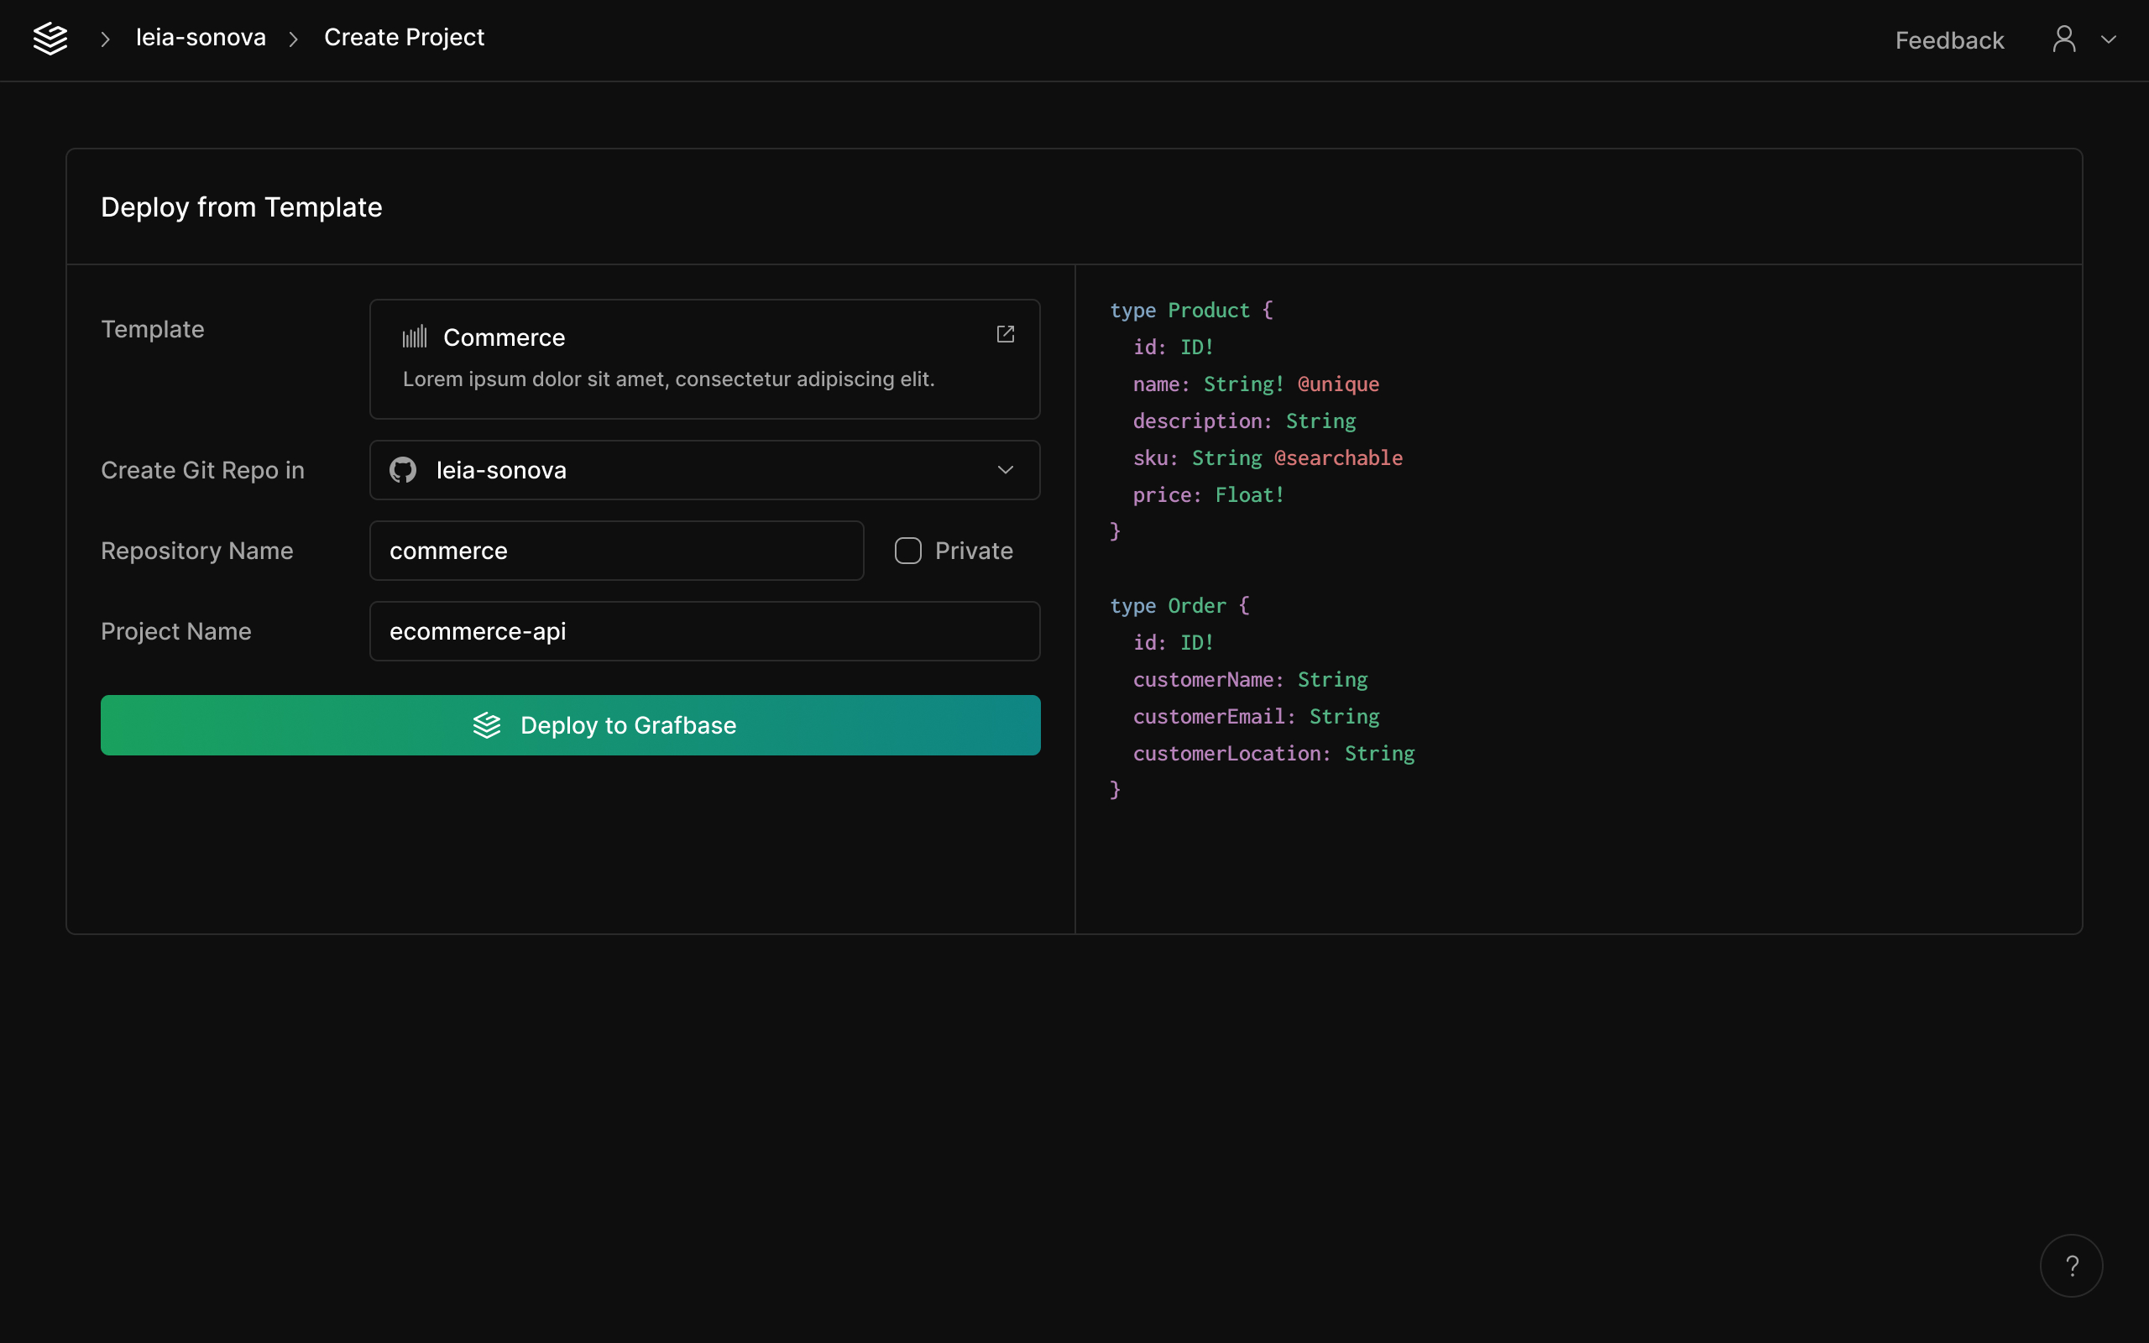Open the leia-sonova breadcrumb
Viewport: 2149px width, 1343px height.
tap(201, 37)
